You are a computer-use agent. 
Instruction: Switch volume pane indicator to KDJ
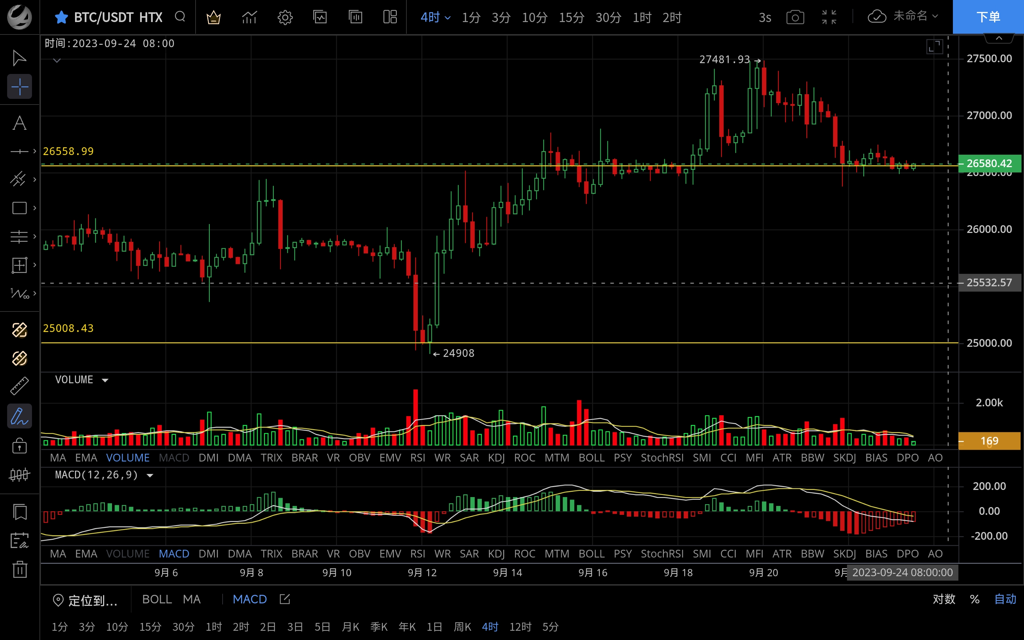pos(496,458)
